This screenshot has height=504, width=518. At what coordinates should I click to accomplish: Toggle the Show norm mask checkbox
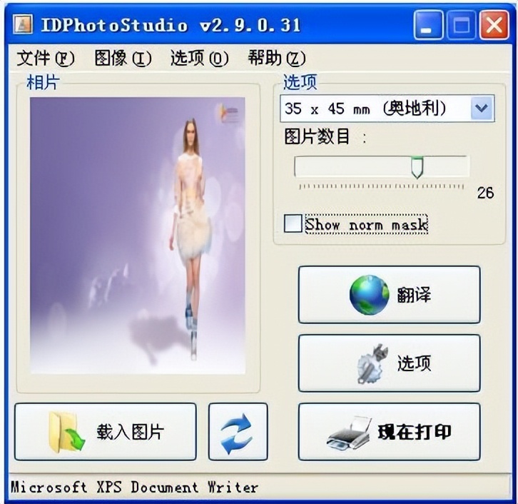pos(293,223)
